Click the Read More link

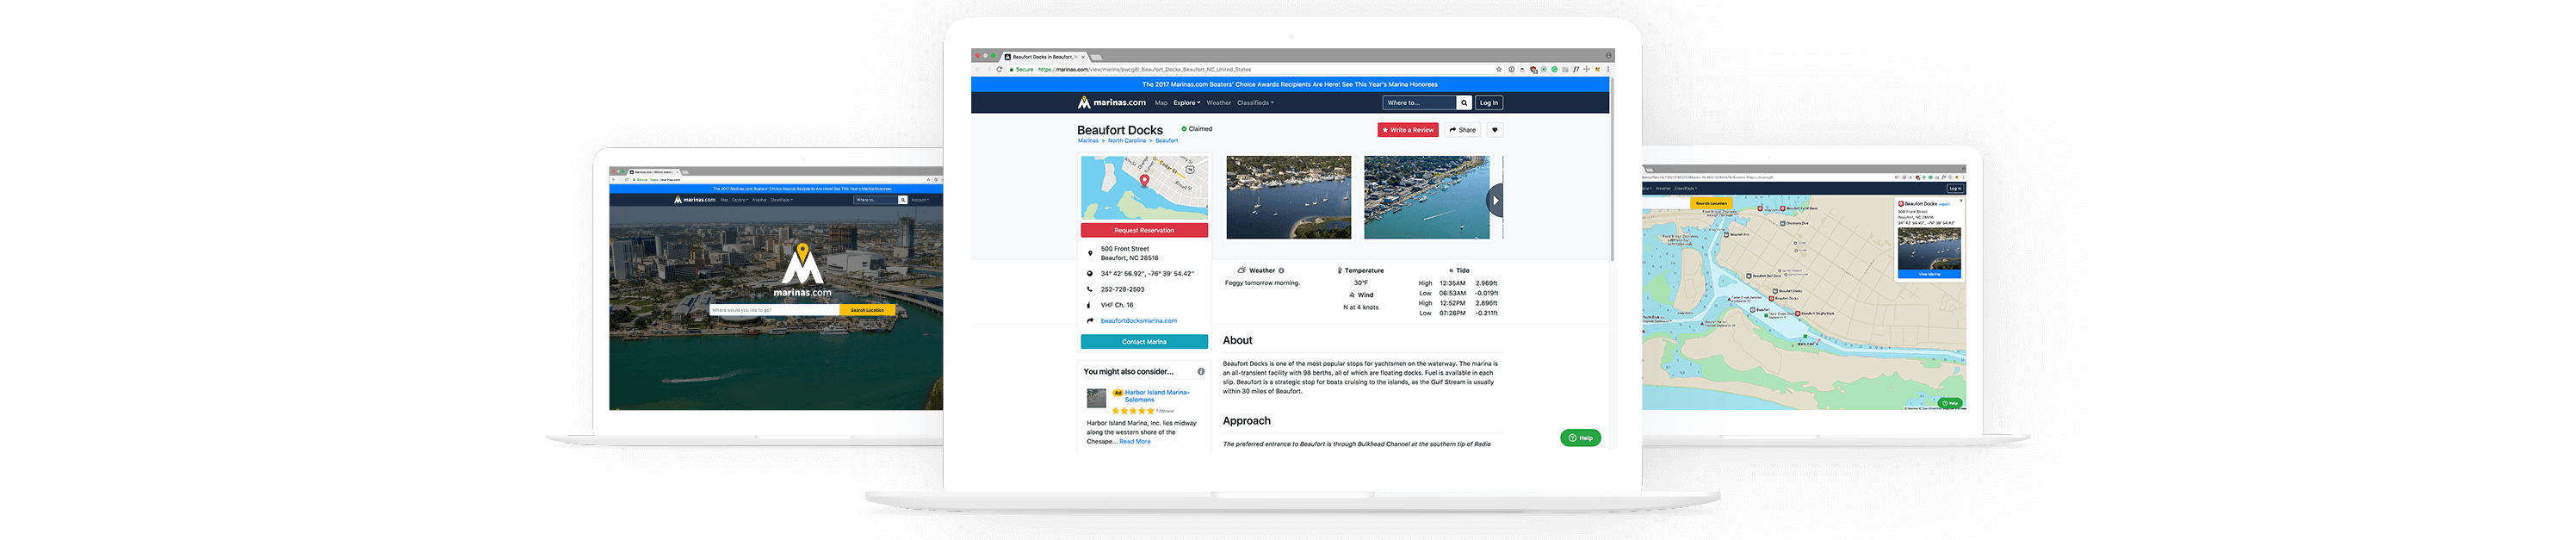1135,442
